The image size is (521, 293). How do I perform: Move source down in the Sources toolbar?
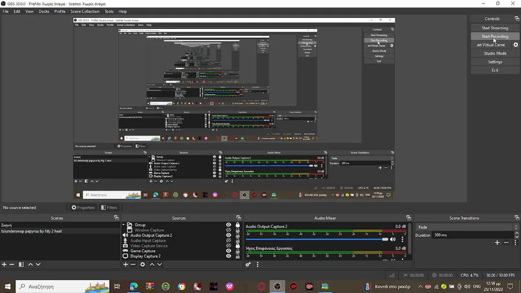160,265
